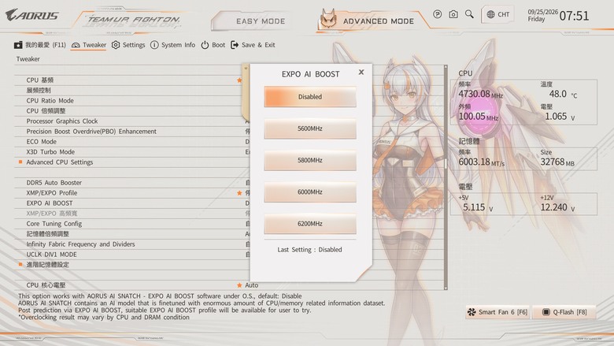The image size is (614, 346).
Task: Click CPU frequency 4730.08 MHz reading
Action: point(480,94)
